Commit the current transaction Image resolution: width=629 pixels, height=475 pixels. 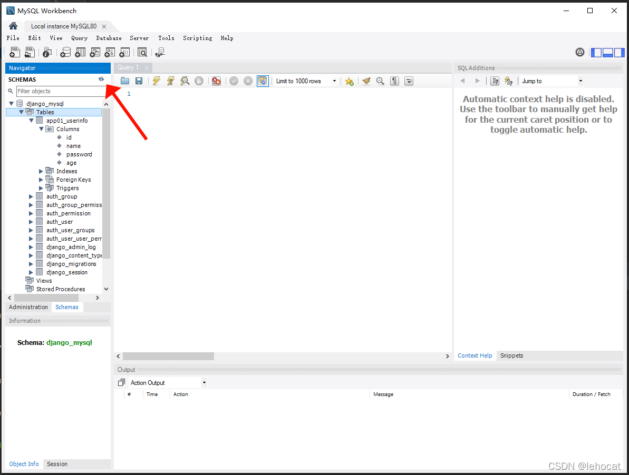point(234,81)
